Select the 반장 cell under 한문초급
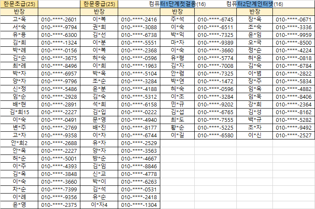 tap(20, 12)
